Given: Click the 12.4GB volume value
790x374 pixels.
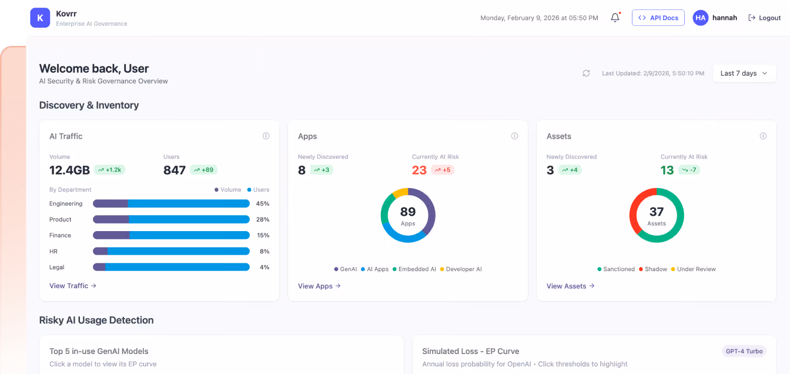Looking at the screenshot, I should (69, 171).
